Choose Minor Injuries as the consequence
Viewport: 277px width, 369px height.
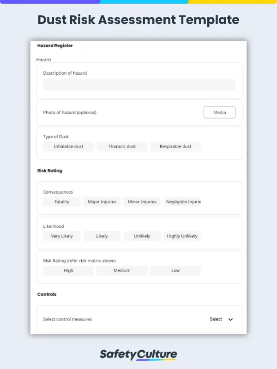click(x=141, y=202)
